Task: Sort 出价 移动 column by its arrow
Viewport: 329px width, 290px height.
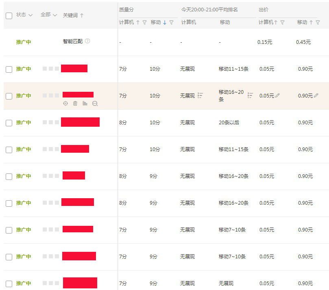Action: (311, 22)
